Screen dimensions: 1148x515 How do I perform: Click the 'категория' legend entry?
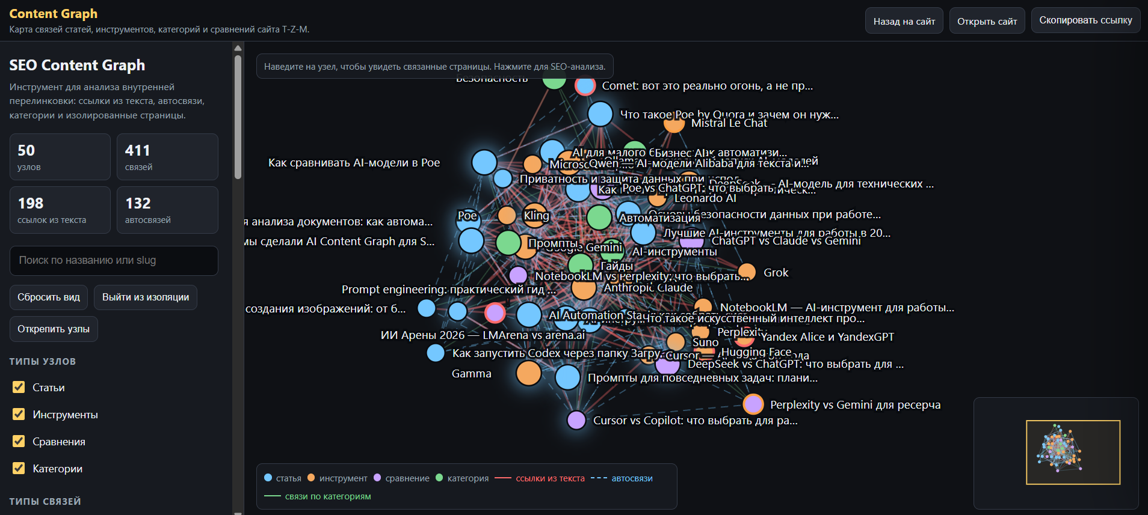coord(462,478)
